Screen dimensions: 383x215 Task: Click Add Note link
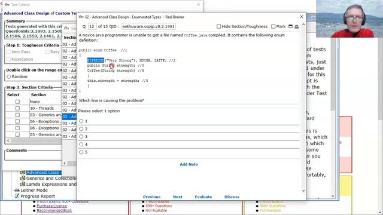[189, 164]
